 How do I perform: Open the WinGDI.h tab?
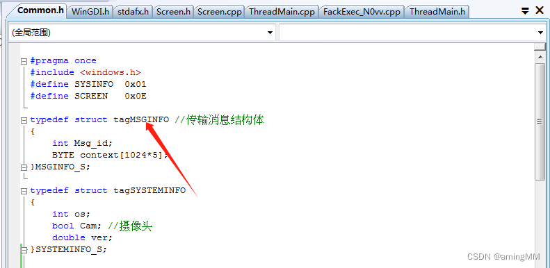point(90,12)
